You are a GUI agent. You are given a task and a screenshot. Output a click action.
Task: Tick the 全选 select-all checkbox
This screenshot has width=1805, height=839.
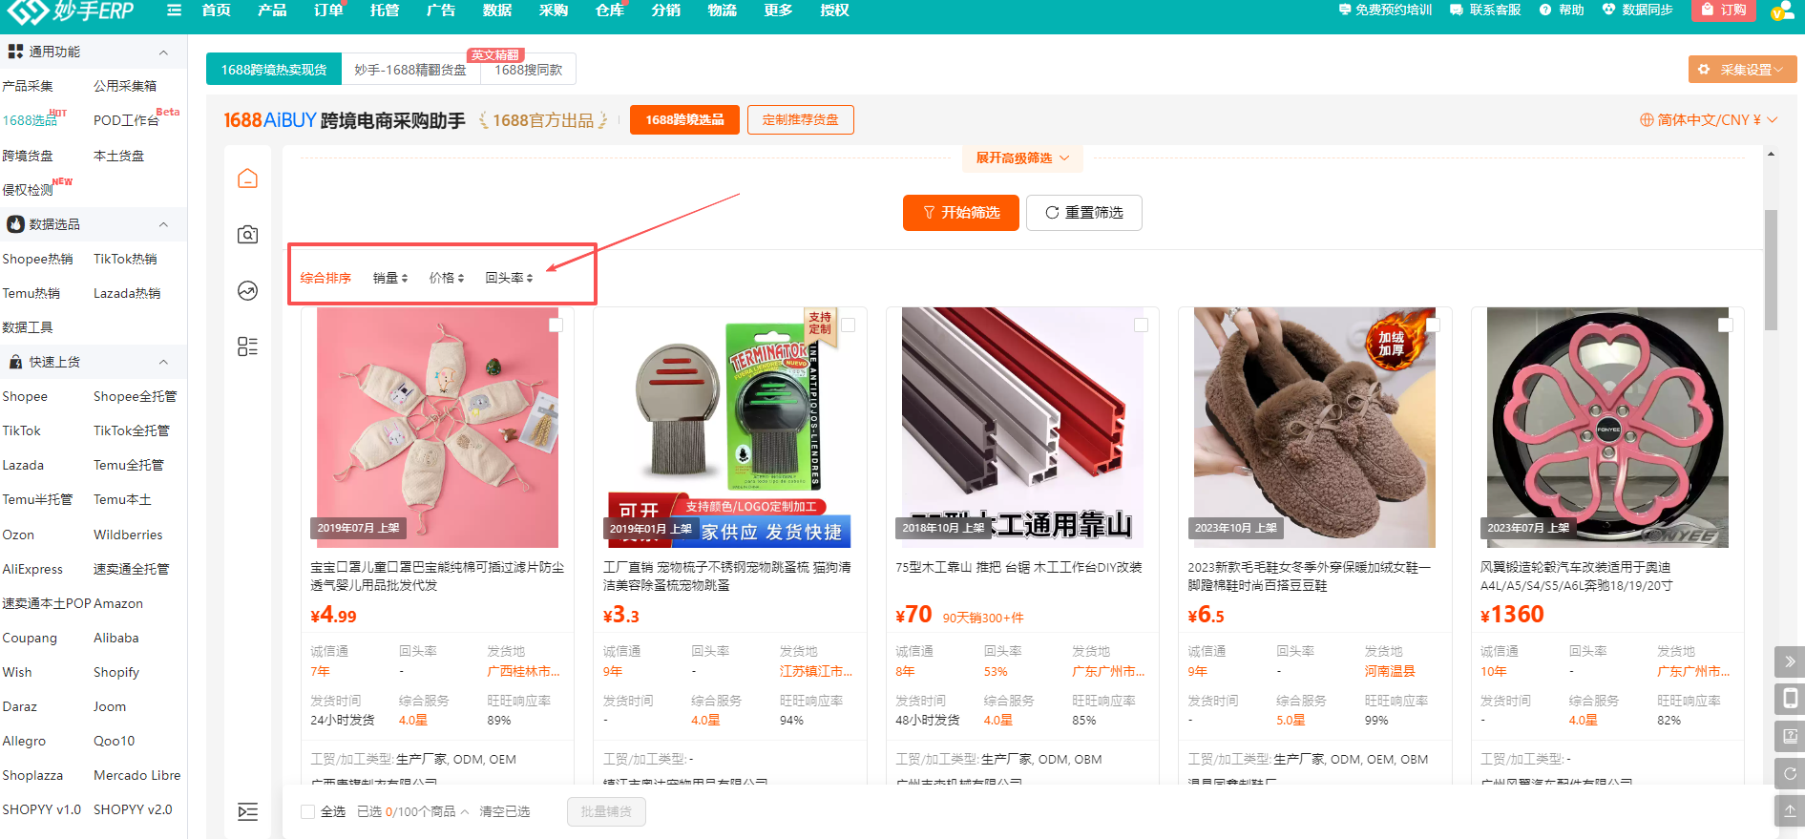307,811
